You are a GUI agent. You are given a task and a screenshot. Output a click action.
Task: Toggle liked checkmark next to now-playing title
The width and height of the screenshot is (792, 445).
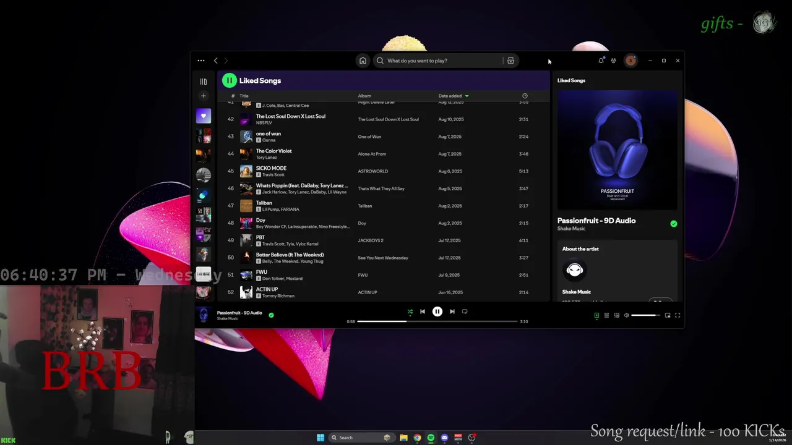[x=271, y=315]
